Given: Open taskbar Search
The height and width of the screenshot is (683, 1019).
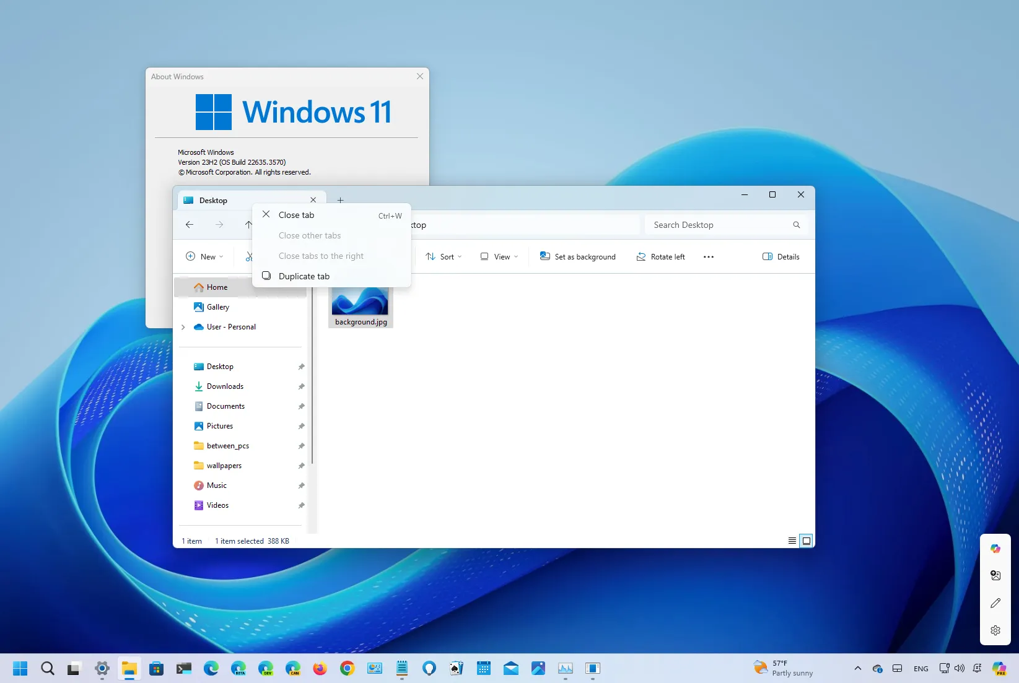Looking at the screenshot, I should pos(48,668).
